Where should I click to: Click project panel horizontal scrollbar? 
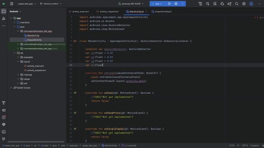click(36, 142)
